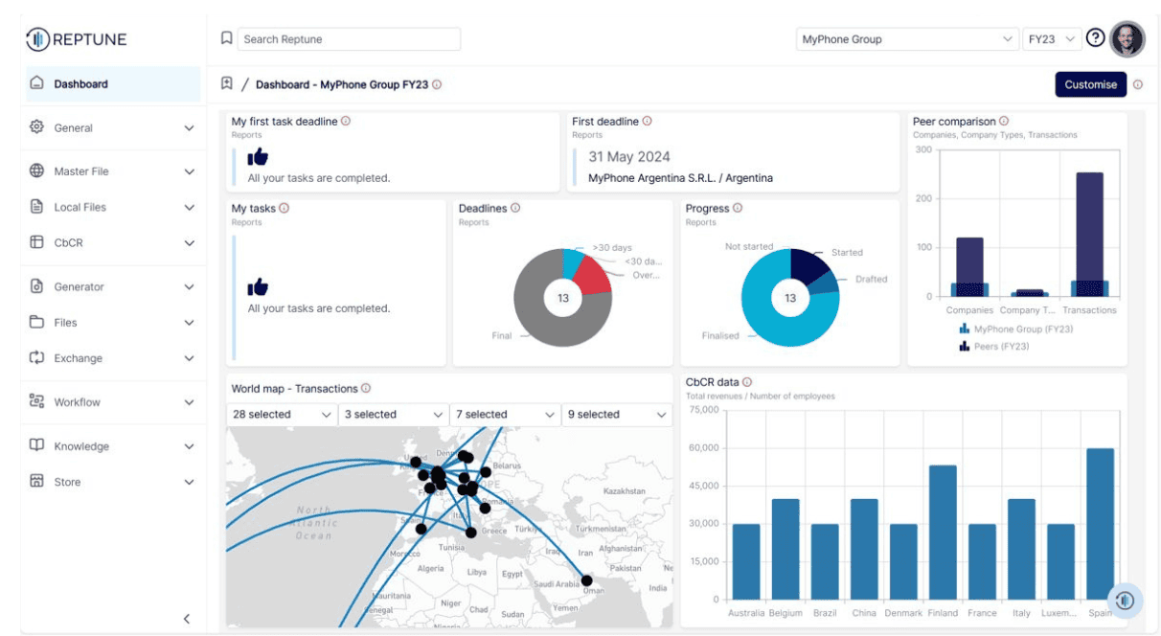
Task: Expand the Master File sidebar section
Action: [x=113, y=171]
